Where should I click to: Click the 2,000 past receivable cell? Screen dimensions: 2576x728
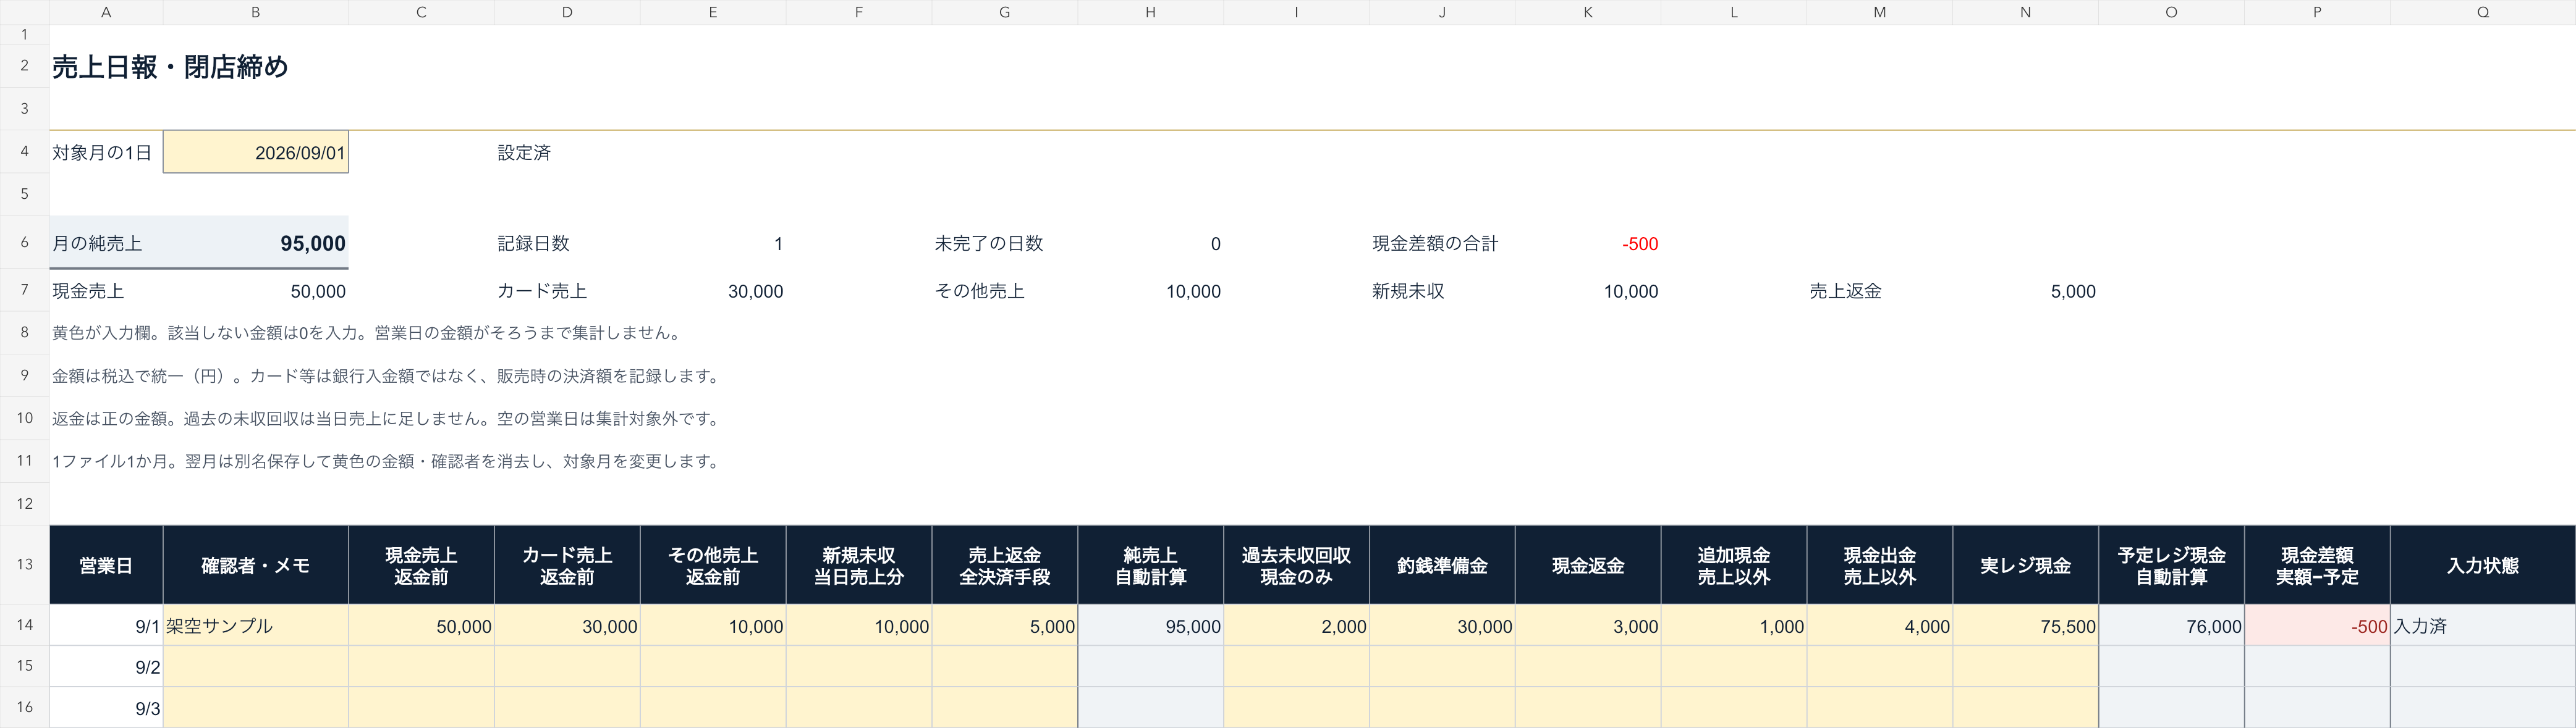click(x=1297, y=626)
